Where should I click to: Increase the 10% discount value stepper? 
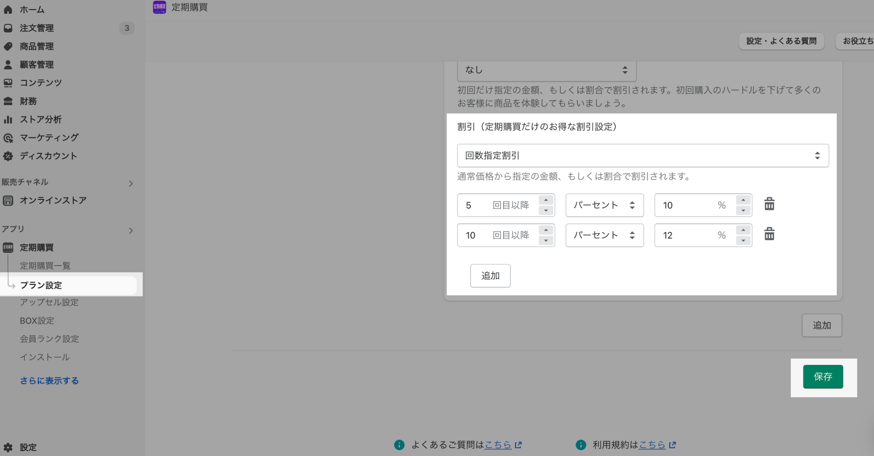click(743, 200)
